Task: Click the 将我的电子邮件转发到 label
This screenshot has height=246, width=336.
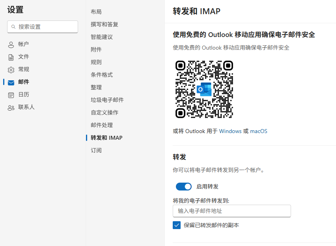Action: [x=201, y=201]
